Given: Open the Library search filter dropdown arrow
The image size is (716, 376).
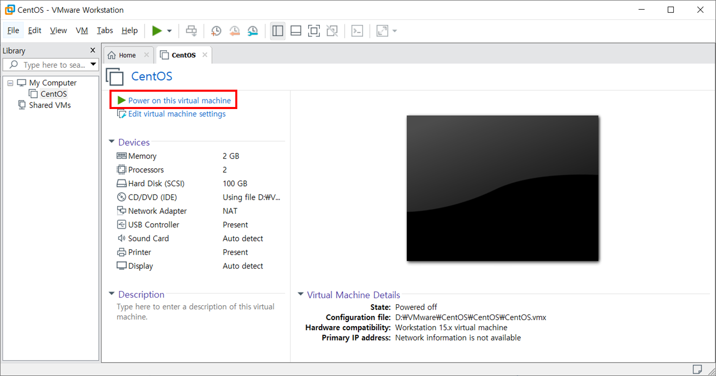Looking at the screenshot, I should coord(93,65).
